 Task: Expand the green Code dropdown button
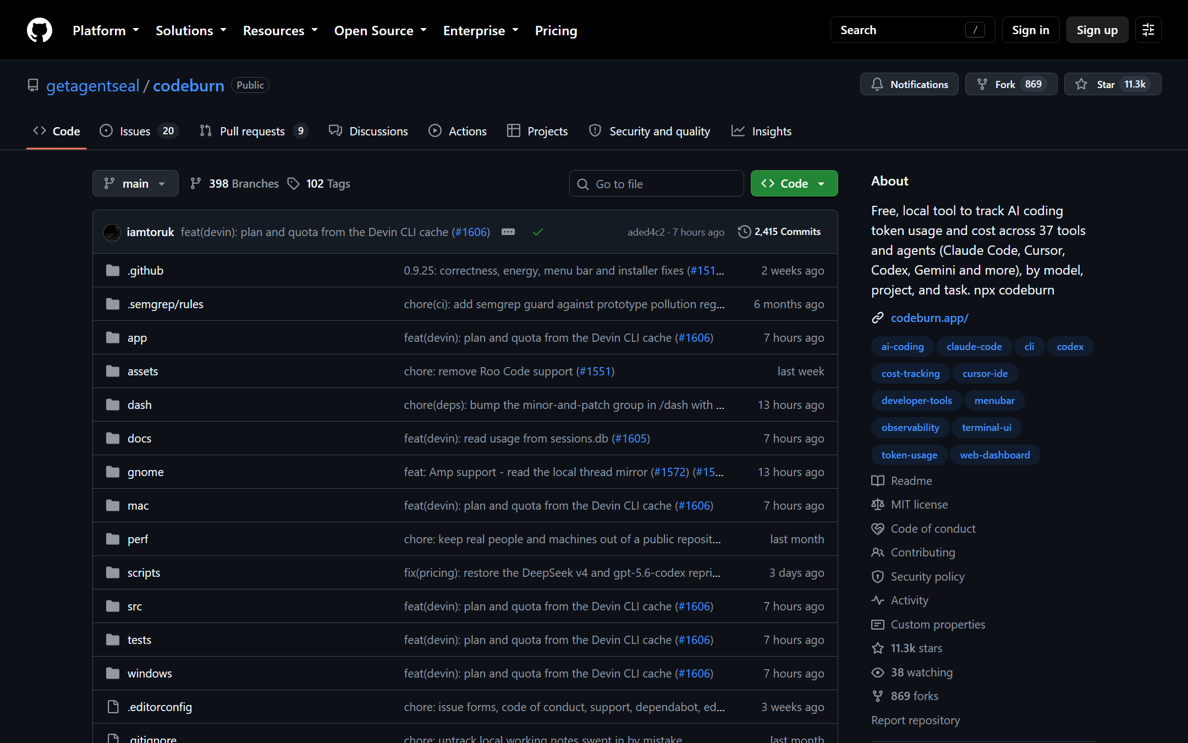[x=794, y=183]
